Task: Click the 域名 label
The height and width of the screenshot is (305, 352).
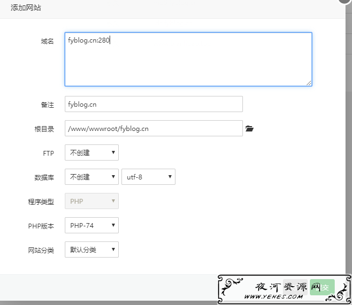Action: click(48, 41)
